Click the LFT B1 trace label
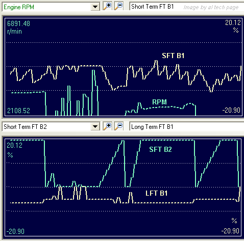The height and width of the screenshot is (241, 244). (157, 193)
